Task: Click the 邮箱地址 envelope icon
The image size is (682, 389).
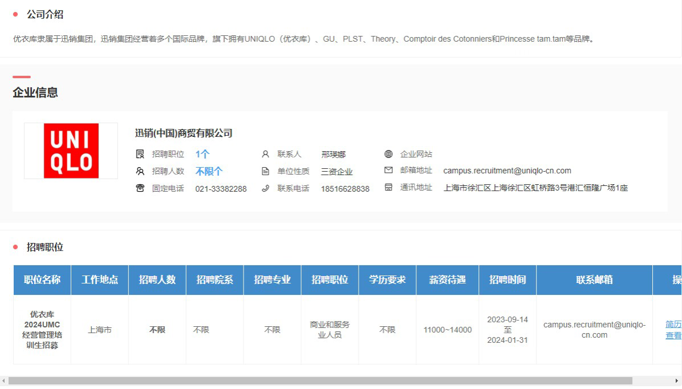Action: point(388,170)
